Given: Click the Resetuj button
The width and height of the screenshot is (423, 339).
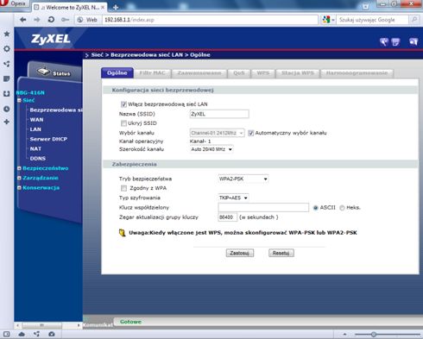Looking at the screenshot, I should tap(281, 253).
